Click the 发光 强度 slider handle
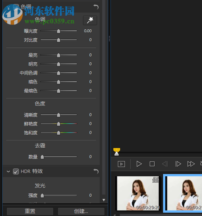Screen dimensions: 202x216 (x=42, y=195)
